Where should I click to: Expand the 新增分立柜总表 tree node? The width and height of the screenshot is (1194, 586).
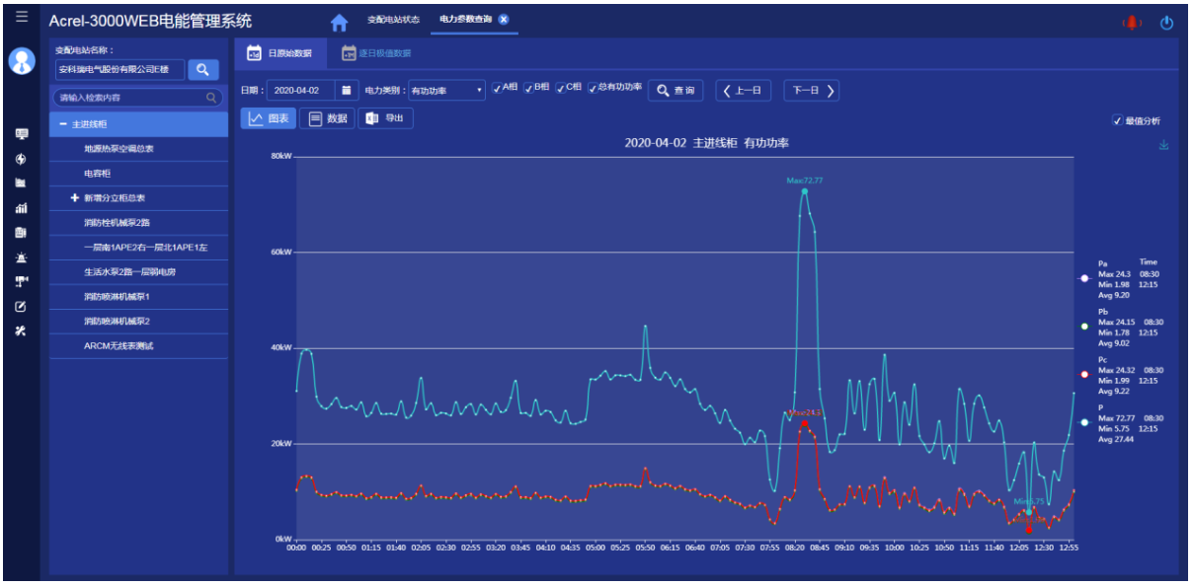[75, 198]
